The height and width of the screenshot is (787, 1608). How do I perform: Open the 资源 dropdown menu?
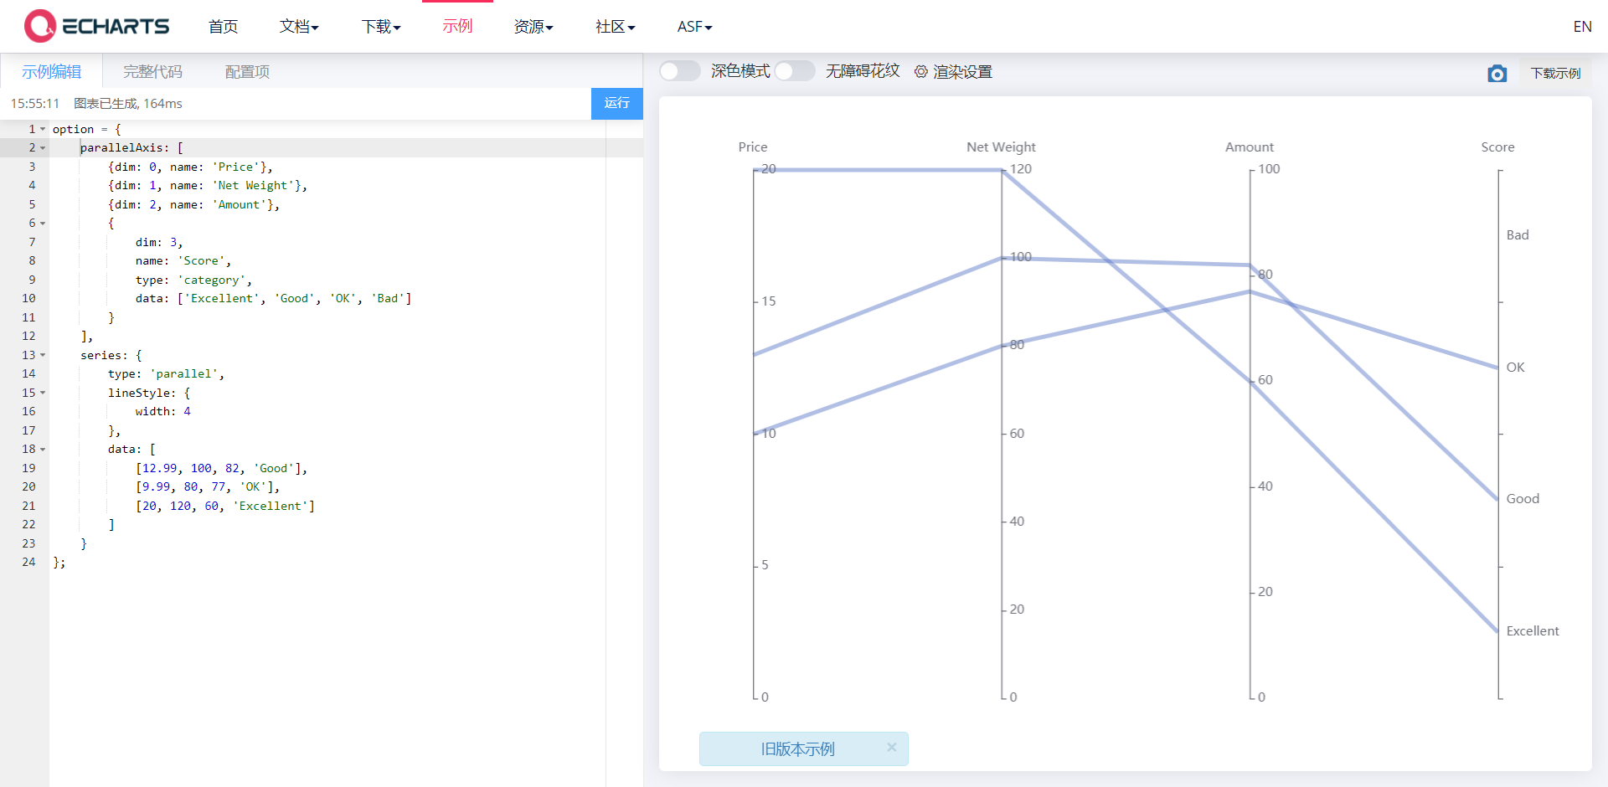tap(533, 27)
